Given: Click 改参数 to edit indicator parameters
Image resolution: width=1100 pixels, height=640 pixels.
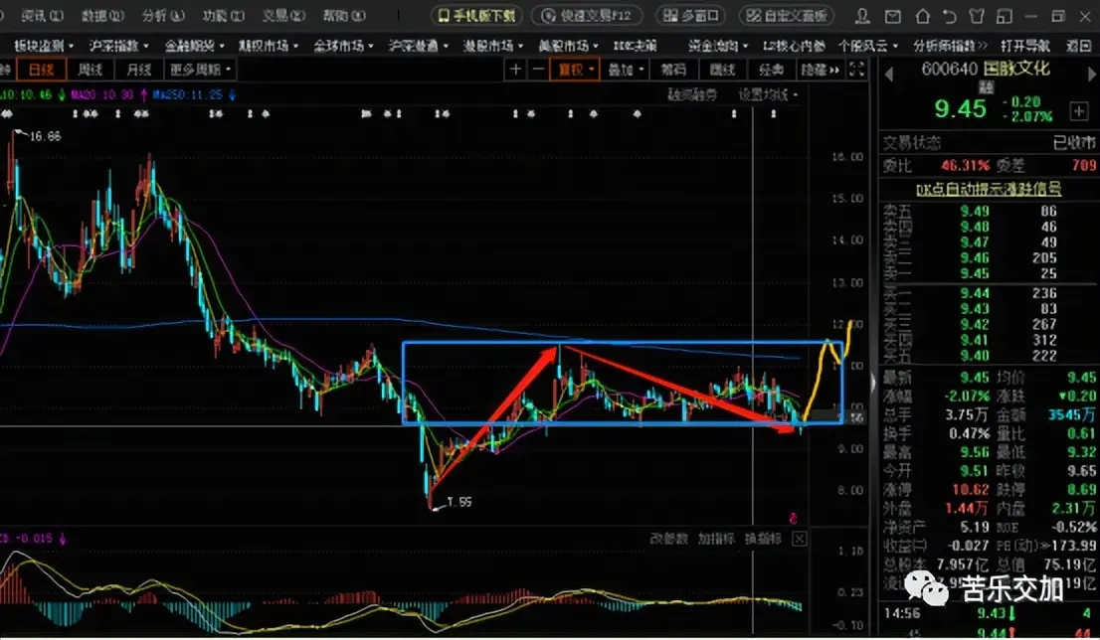Looking at the screenshot, I should click(x=668, y=539).
